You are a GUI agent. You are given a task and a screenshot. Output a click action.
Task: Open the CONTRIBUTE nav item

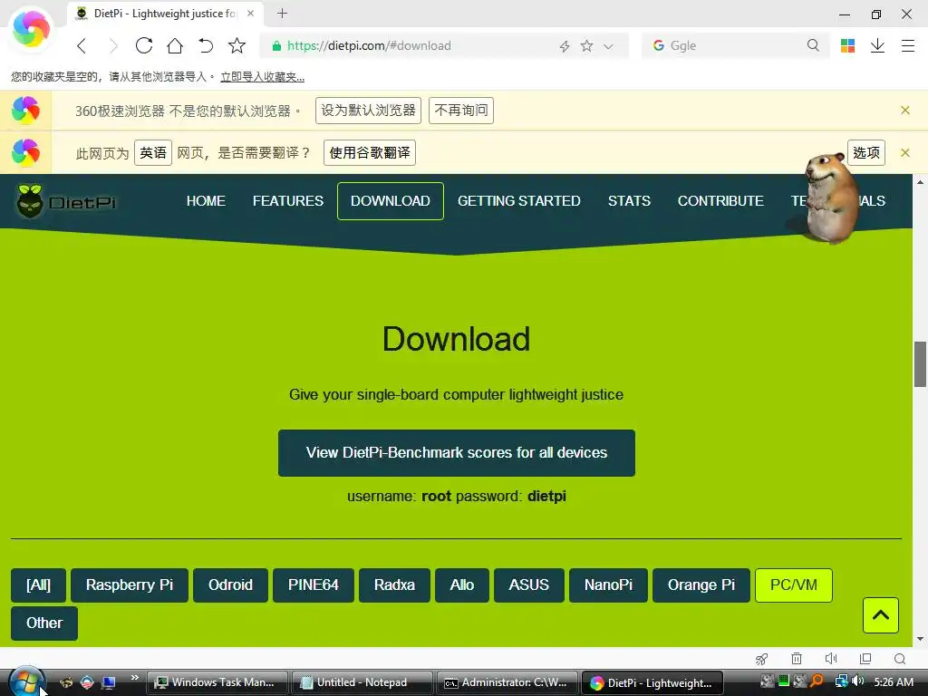click(720, 201)
